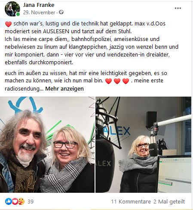Click the care hug emoji reaction icon
Screen dimensions: 193x210
click(21, 201)
